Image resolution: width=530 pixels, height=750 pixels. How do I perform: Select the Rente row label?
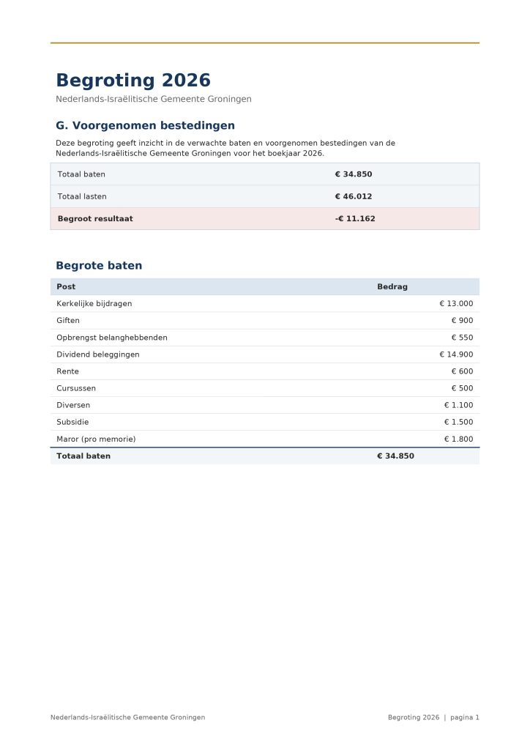pyautogui.click(x=67, y=371)
